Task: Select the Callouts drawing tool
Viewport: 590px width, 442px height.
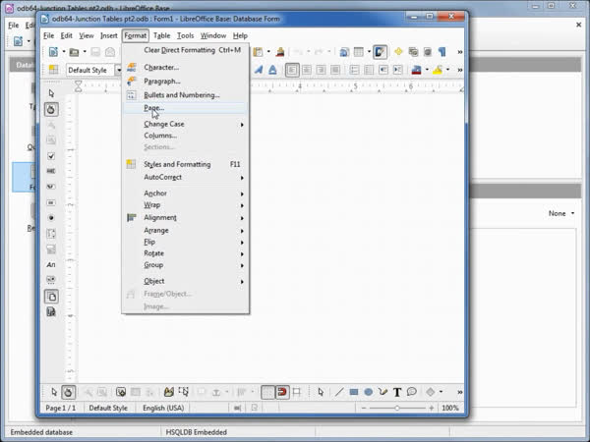Action: 412,392
